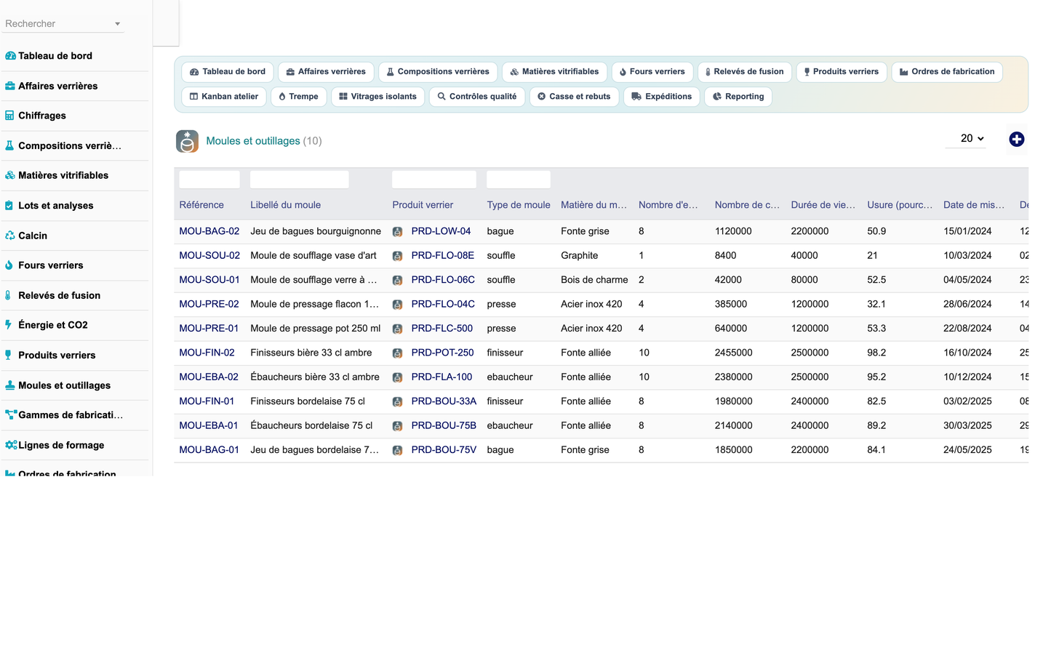Click the Affaires verrières sidebar icon
The image size is (1051, 650).
pyautogui.click(x=10, y=86)
